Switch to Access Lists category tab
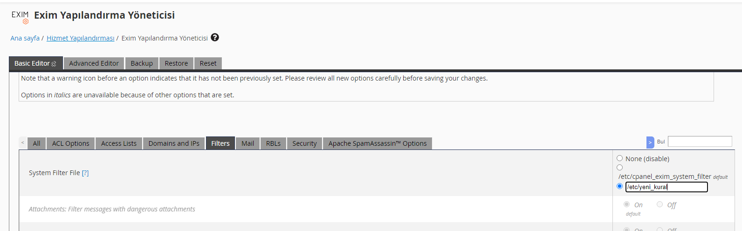This screenshot has height=231, width=742. click(x=119, y=143)
